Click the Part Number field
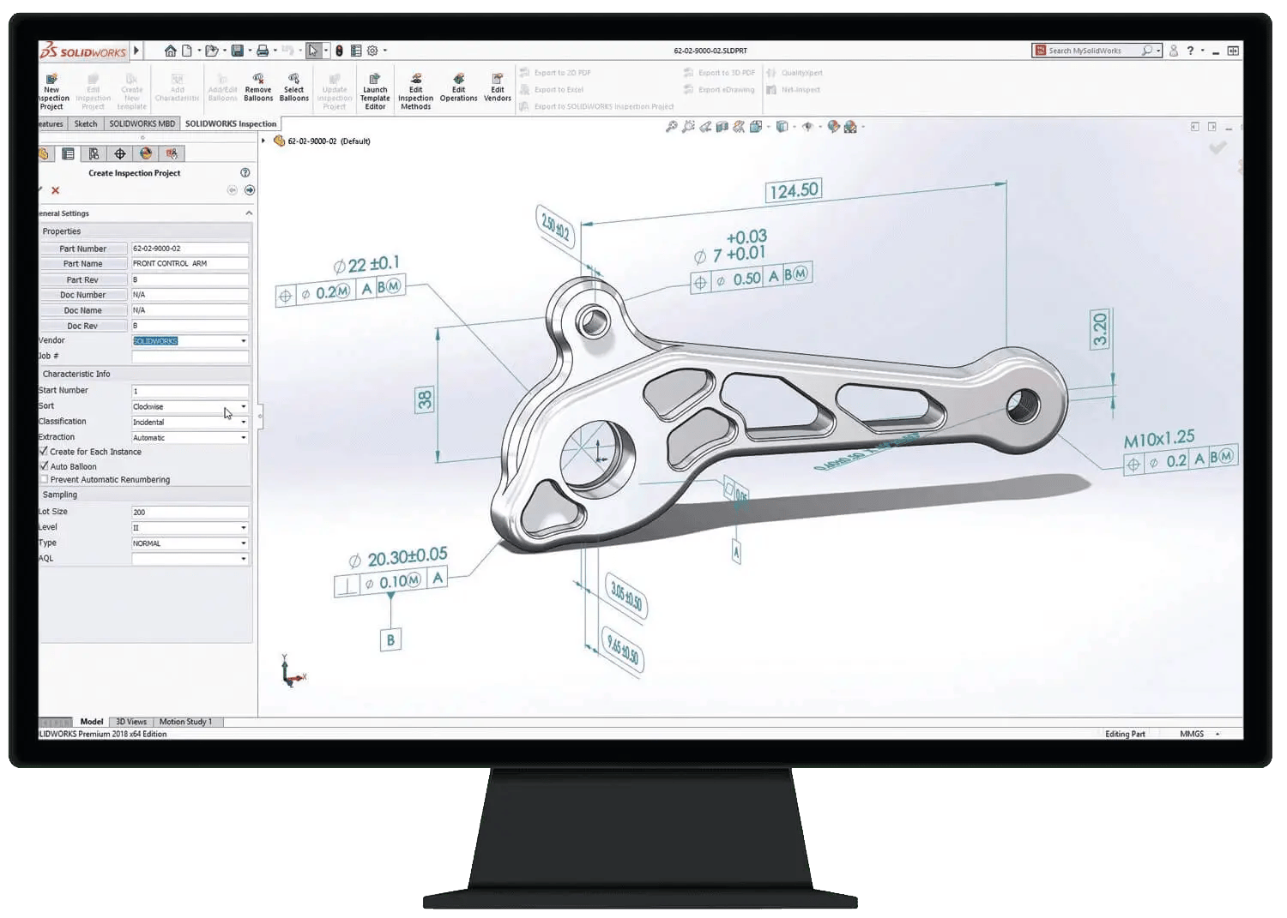 [190, 249]
